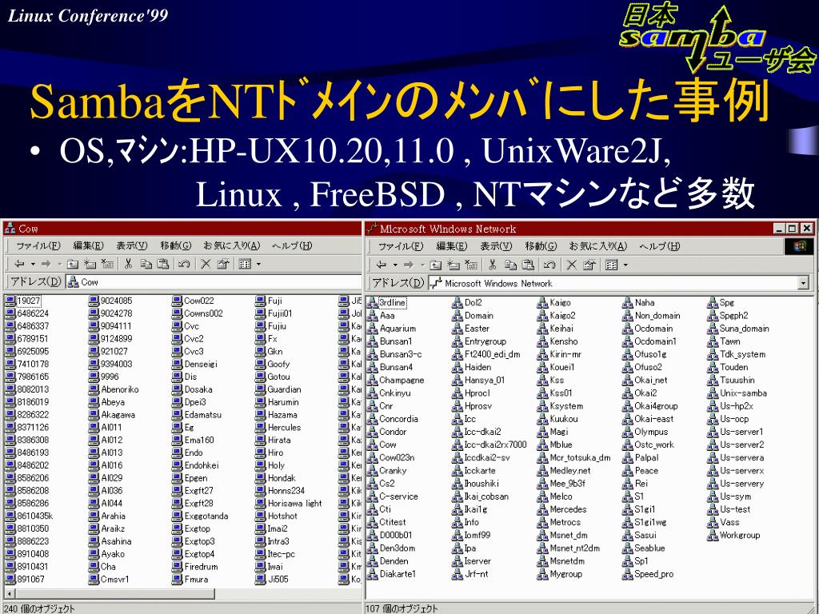Go up one level in Cow window
This screenshot has width=819, height=614.
pos(73,264)
